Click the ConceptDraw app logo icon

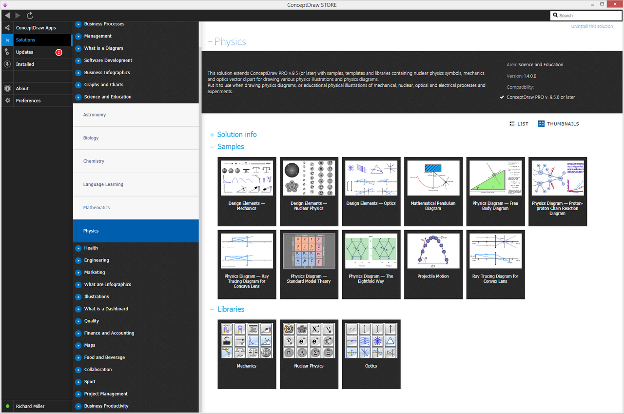click(5, 5)
